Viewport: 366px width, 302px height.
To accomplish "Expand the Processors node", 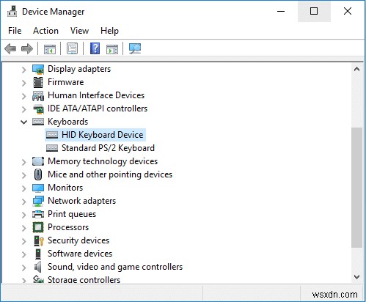I will [x=23, y=228].
